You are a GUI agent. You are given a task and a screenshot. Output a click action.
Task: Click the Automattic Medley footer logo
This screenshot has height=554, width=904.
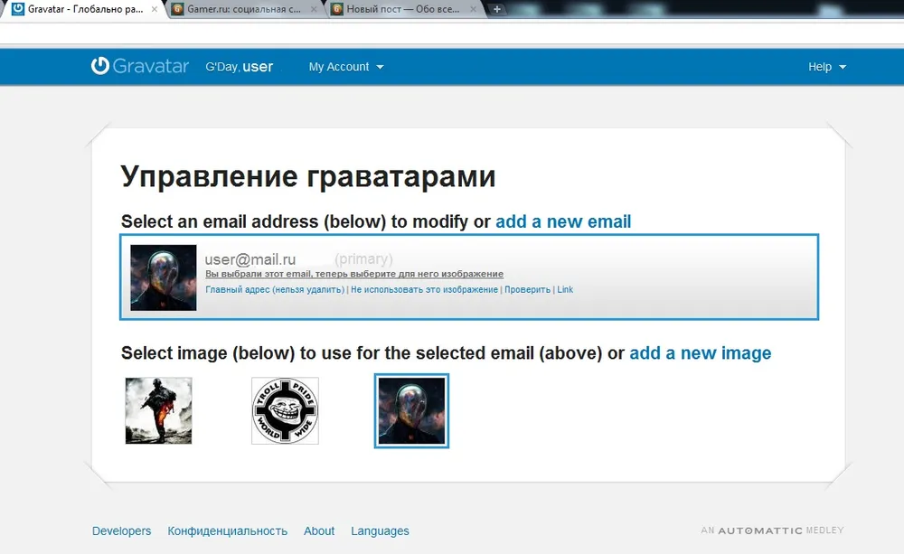(773, 531)
